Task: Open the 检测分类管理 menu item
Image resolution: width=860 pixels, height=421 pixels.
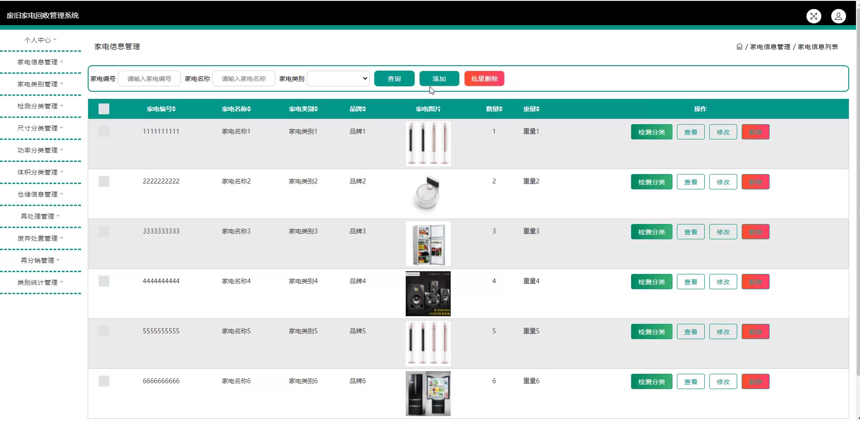Action: (40, 106)
